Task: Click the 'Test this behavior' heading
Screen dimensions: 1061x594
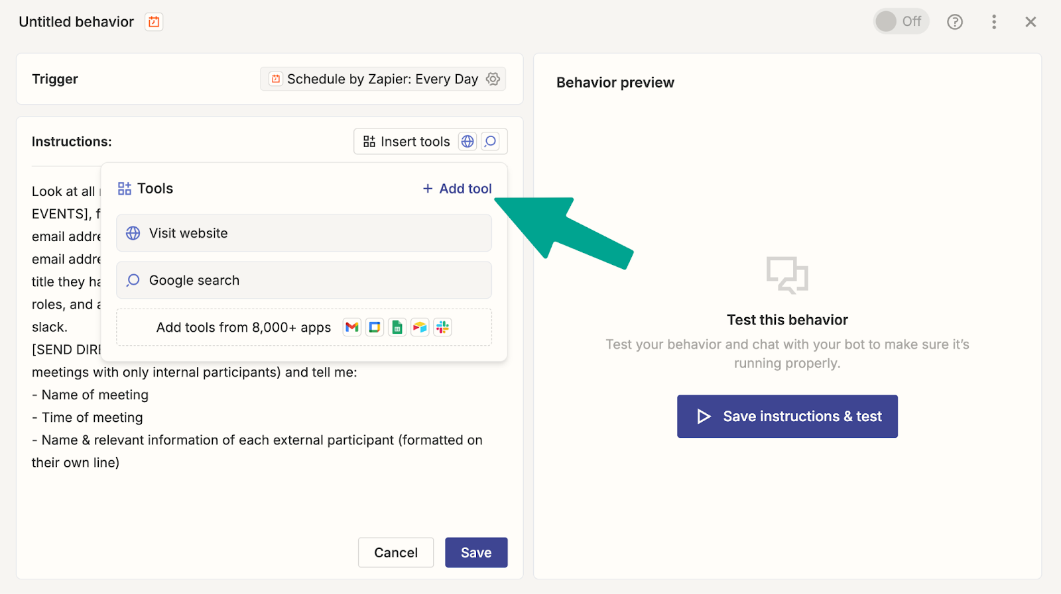Action: pyautogui.click(x=787, y=320)
